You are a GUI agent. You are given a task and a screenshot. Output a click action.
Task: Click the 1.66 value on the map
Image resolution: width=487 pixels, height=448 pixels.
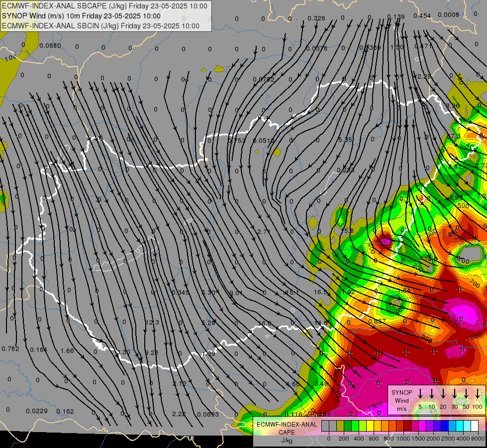click(67, 351)
